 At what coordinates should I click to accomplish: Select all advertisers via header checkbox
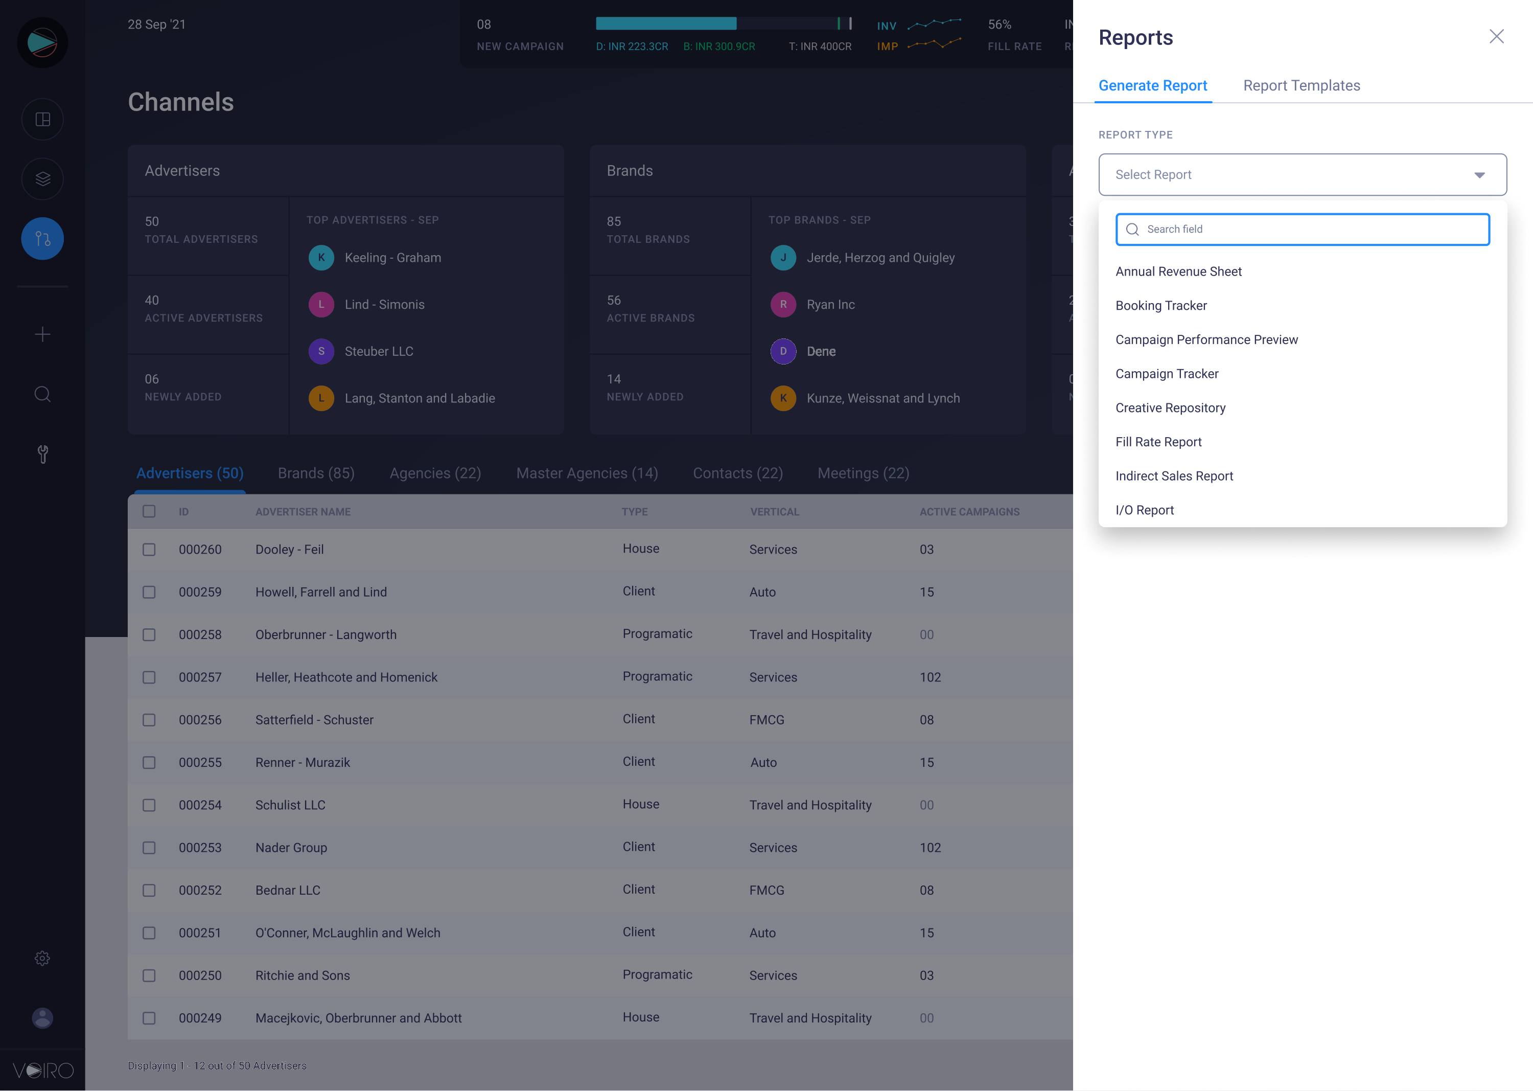149,511
